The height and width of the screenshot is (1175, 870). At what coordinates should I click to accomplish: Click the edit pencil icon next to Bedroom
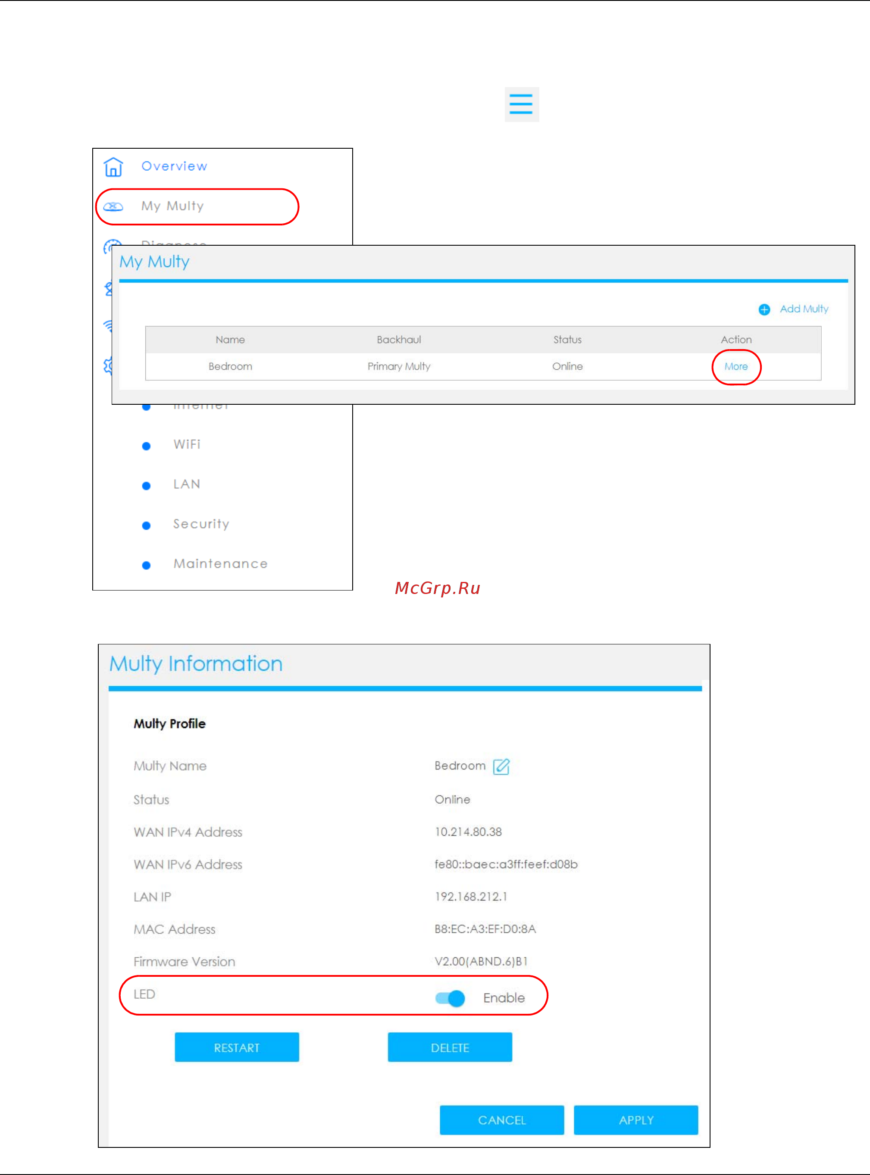coord(501,766)
